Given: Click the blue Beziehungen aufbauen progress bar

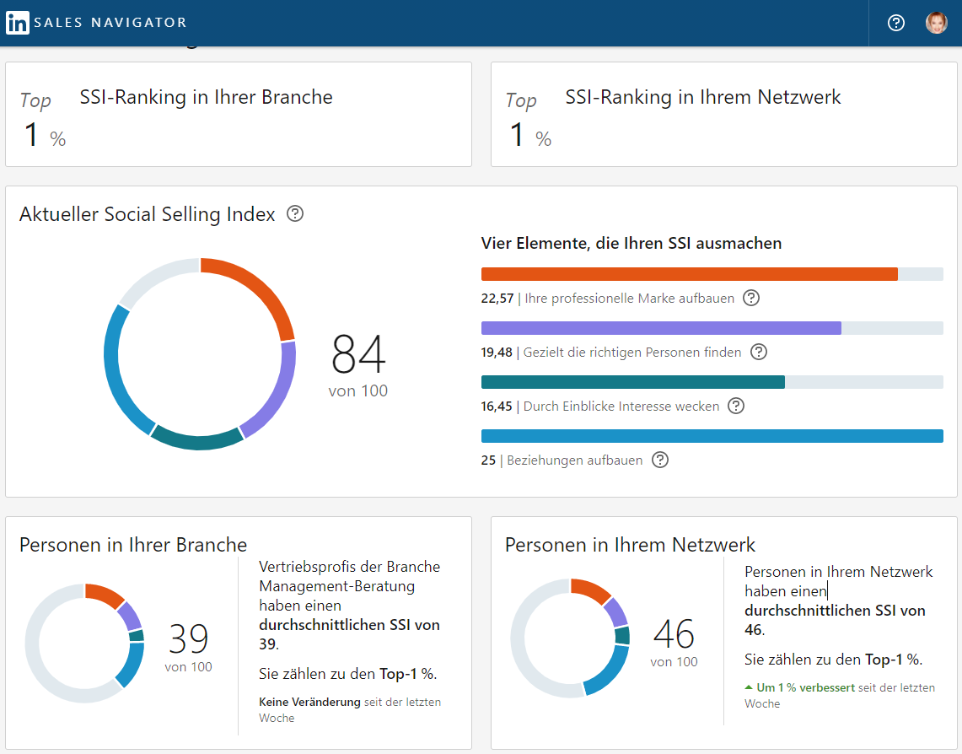Looking at the screenshot, I should click(712, 436).
